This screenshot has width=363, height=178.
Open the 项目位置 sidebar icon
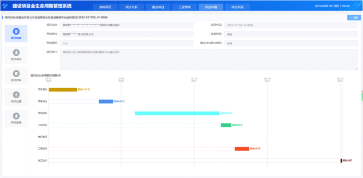16,97
